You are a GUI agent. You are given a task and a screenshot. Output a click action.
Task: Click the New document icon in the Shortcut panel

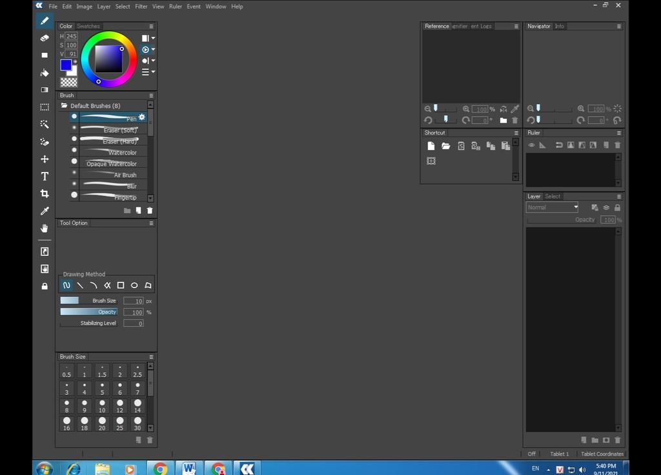point(431,146)
